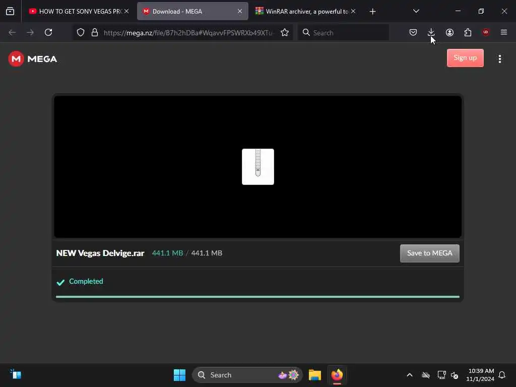The height and width of the screenshot is (387, 516).
Task: Open tracking protection shield info
Action: pos(81,32)
